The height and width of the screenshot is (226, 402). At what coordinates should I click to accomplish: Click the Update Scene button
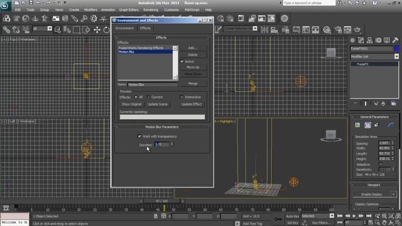(158, 104)
